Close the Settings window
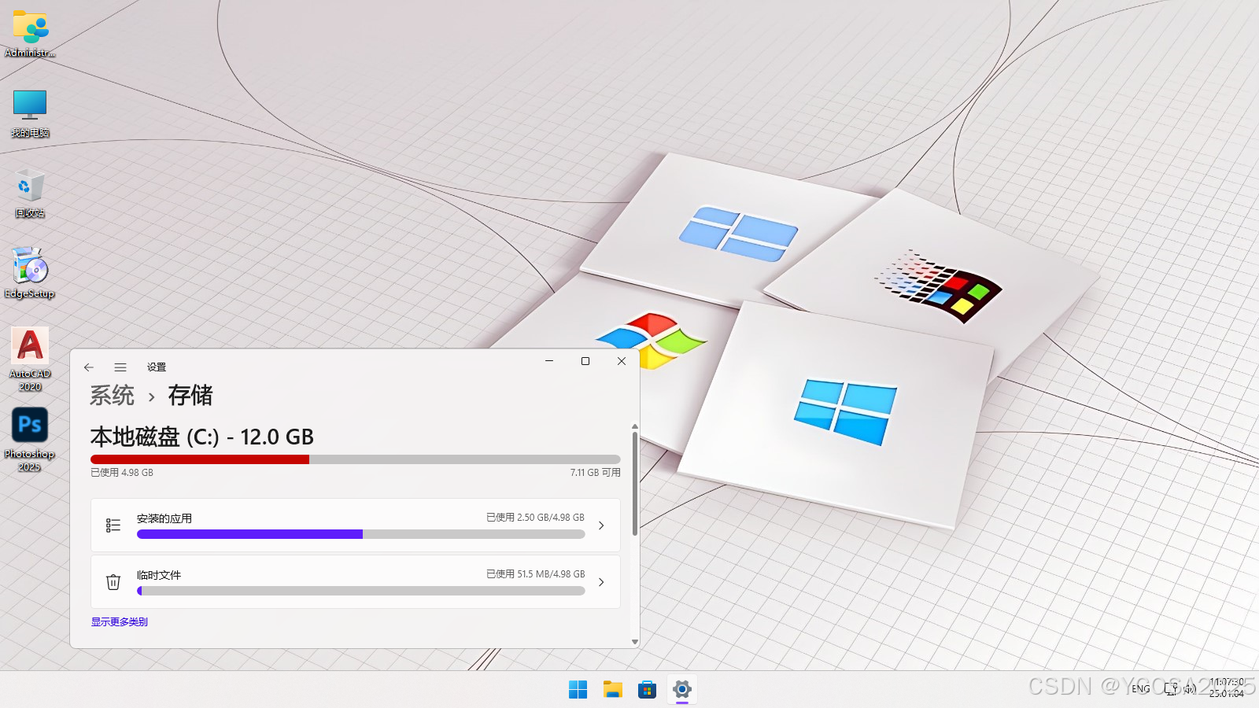 point(622,361)
